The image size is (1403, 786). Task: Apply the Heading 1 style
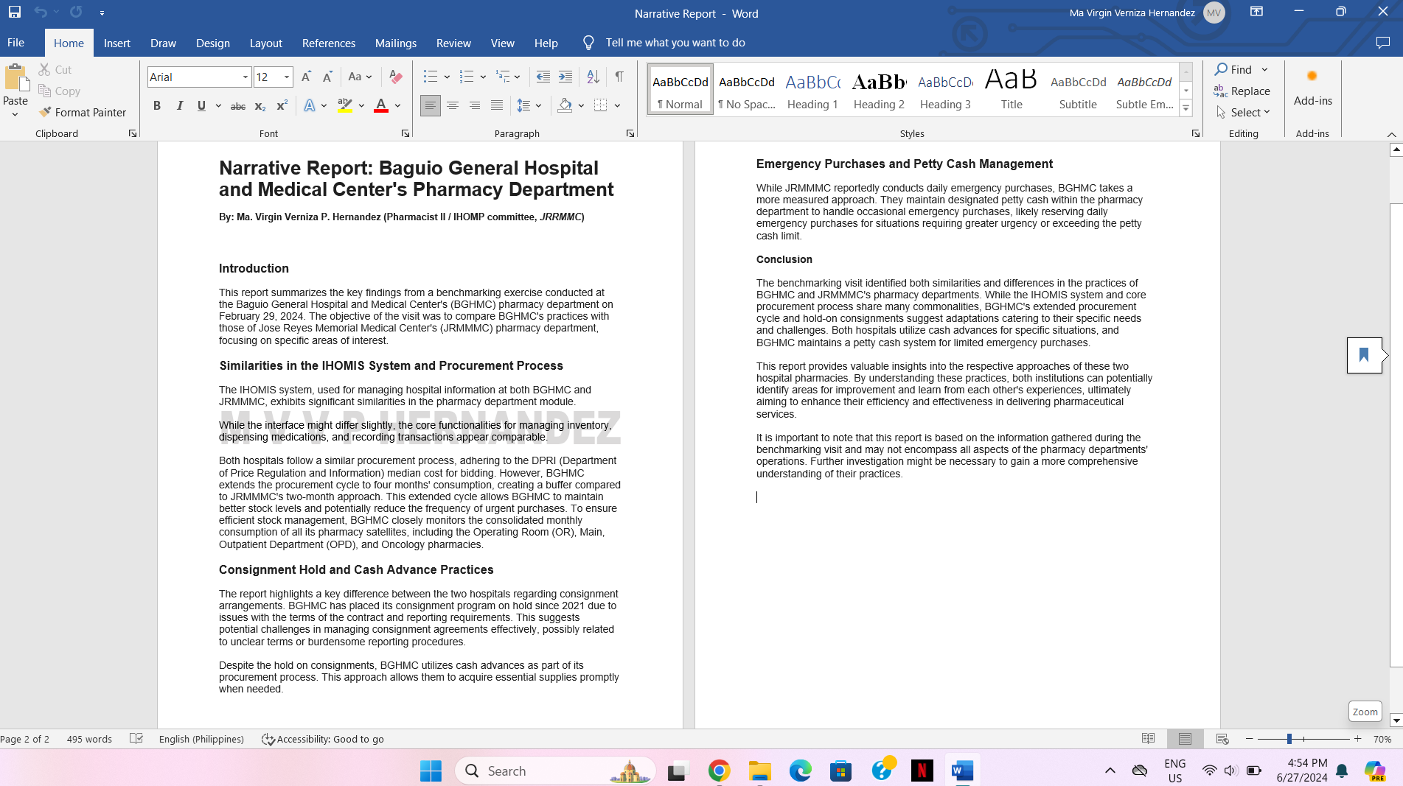(812, 90)
